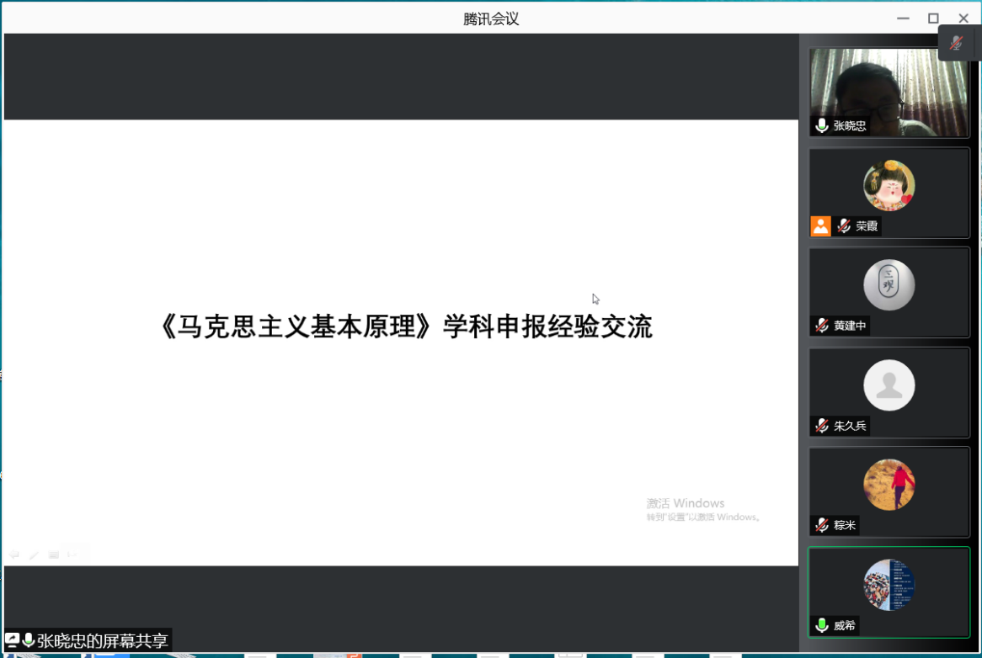Click the slide title 《马克思主义基本原理》学科申报经验交流
The height and width of the screenshot is (658, 982).
(x=405, y=326)
